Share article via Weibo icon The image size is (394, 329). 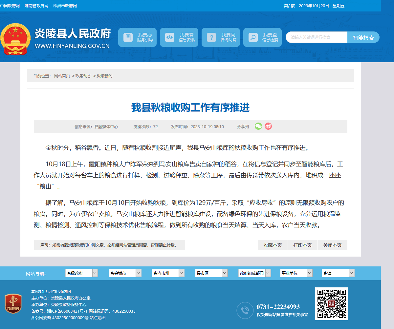tap(268, 126)
